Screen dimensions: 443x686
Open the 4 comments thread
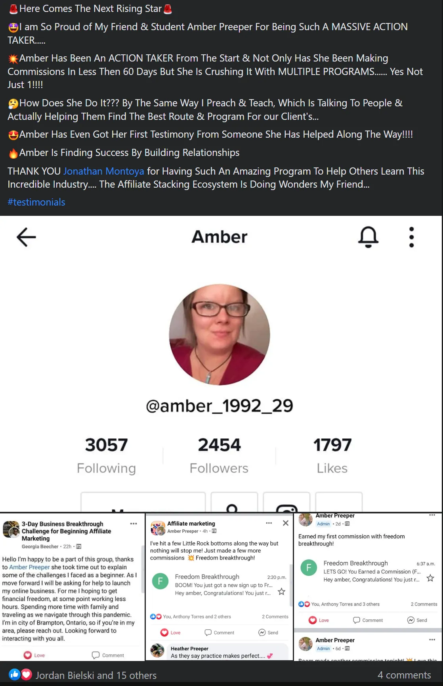404,675
